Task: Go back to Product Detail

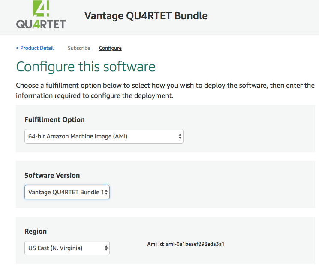Action: 35,48
